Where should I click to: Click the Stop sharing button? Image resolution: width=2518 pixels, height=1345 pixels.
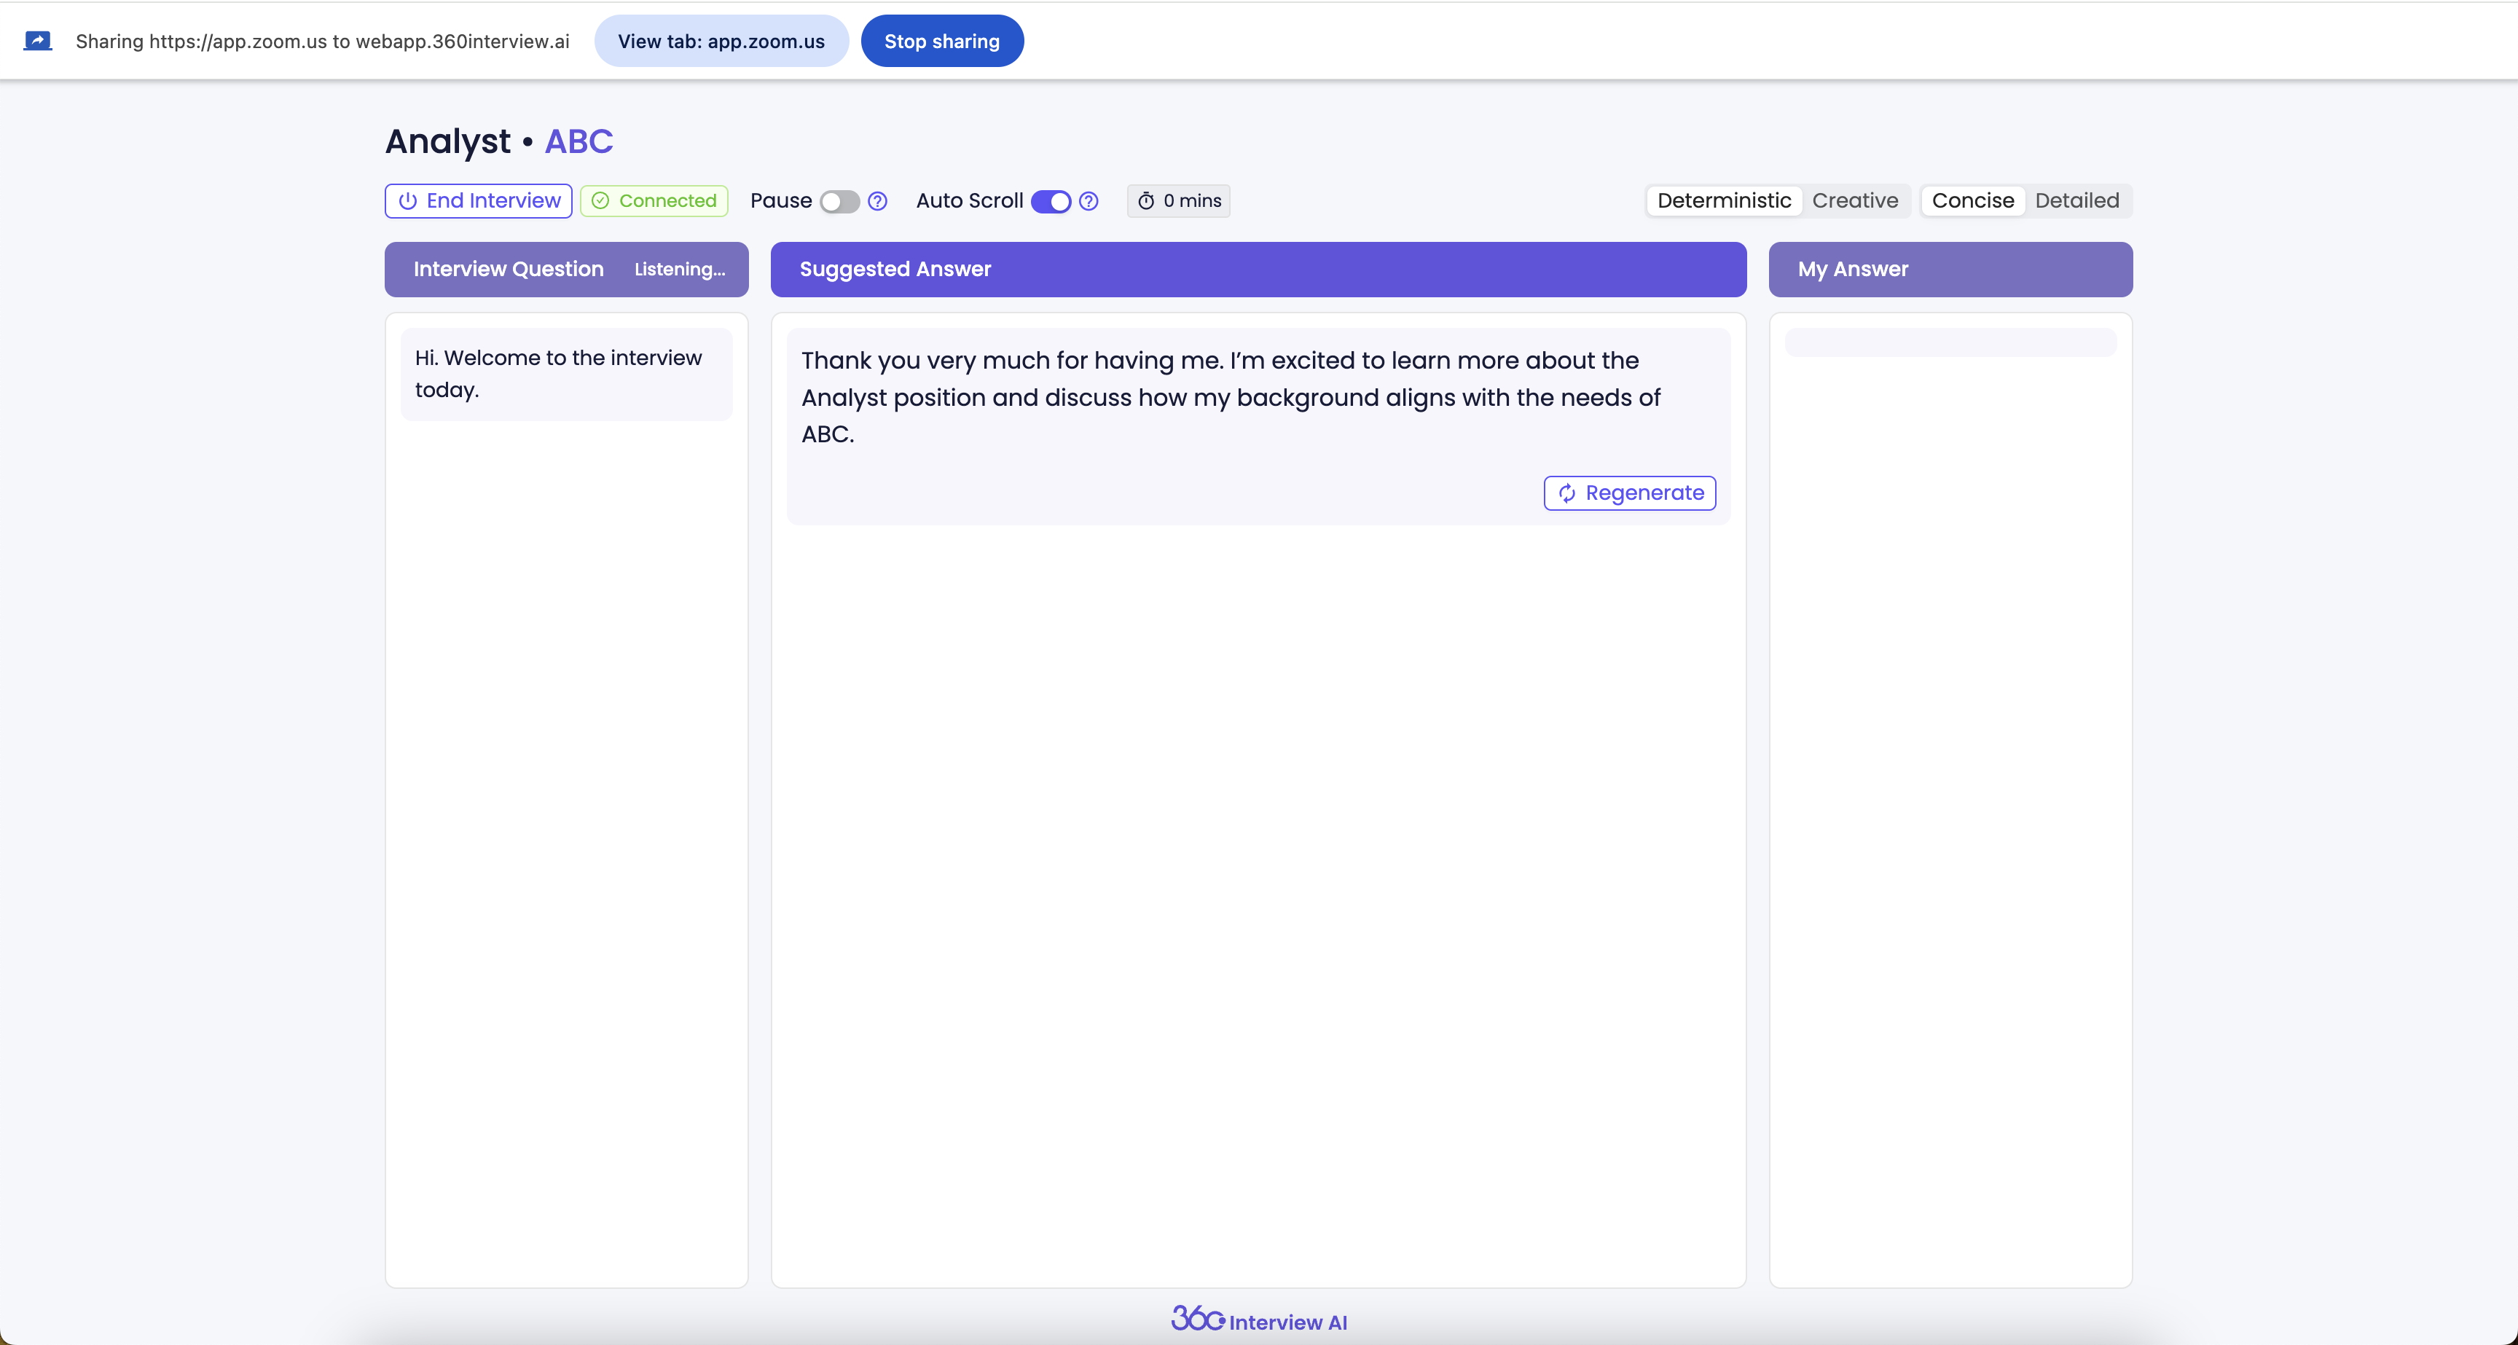pyautogui.click(x=942, y=41)
